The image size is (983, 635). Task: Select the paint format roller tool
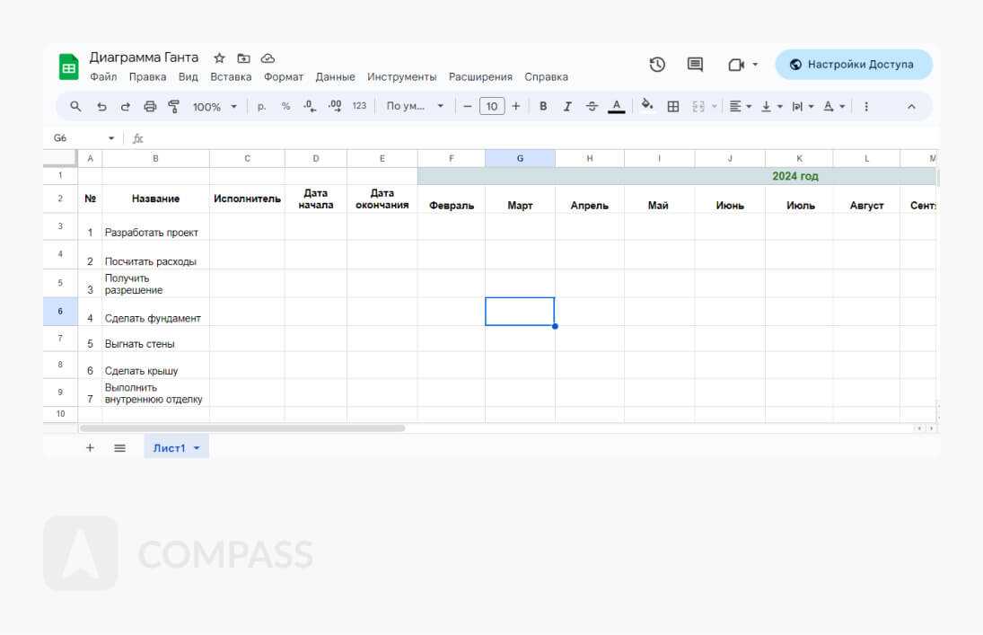174,107
